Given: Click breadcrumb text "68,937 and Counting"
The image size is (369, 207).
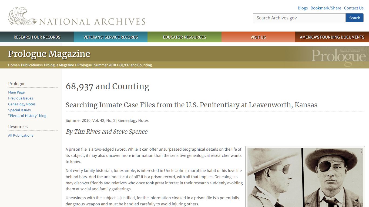Looking at the screenshot, I should point(136,65).
